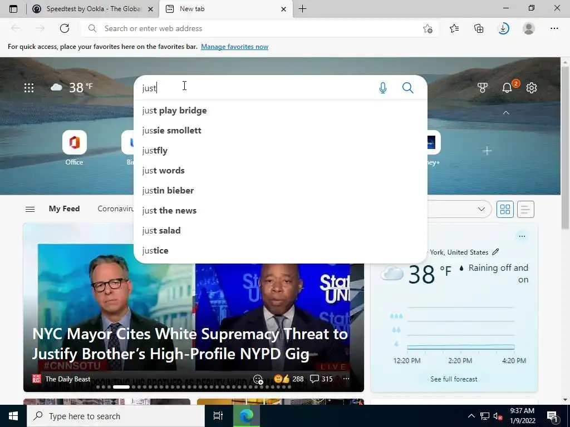
Task: Start voice search with the microphone icon
Action: 383,88
